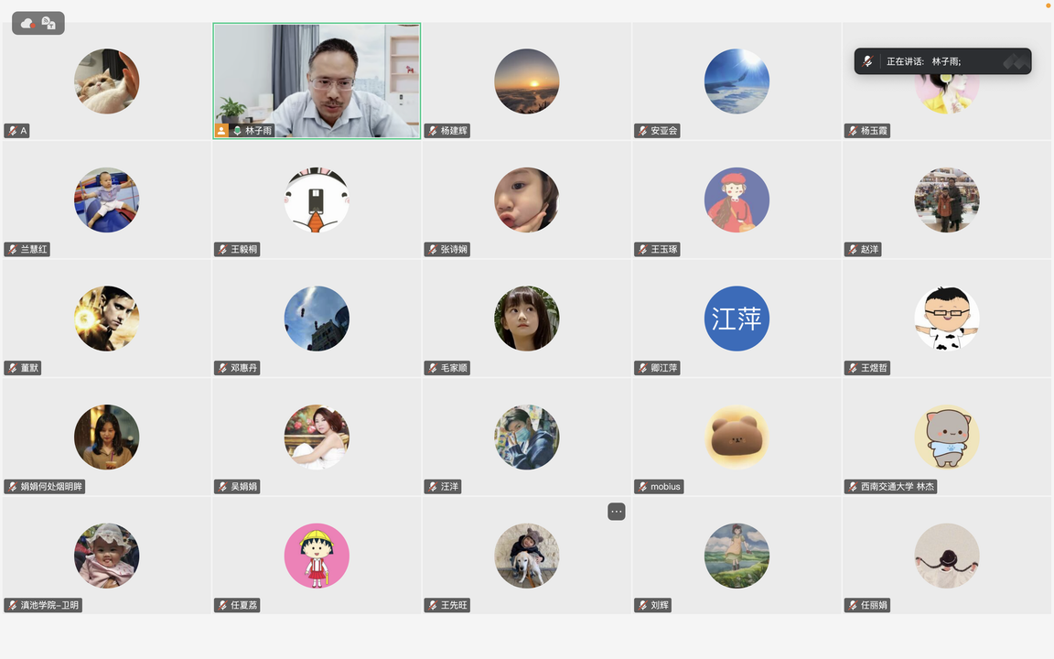Screen dimensions: 1054x659
Task: Select the sunset avatar of 杨建辉
Action: tap(526, 81)
